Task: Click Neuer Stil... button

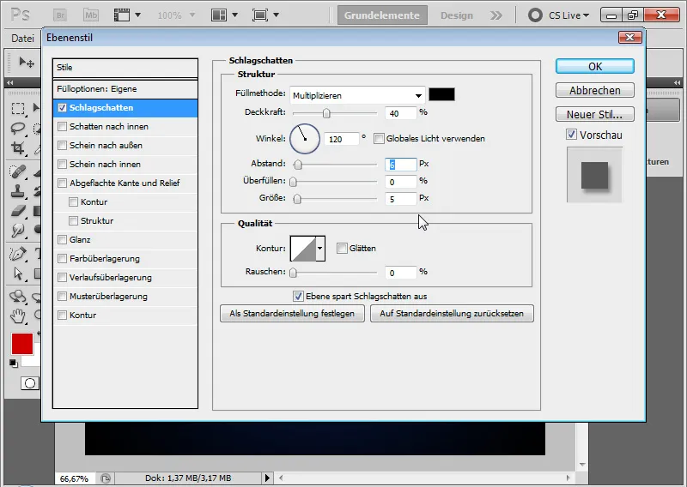Action: 594,114
